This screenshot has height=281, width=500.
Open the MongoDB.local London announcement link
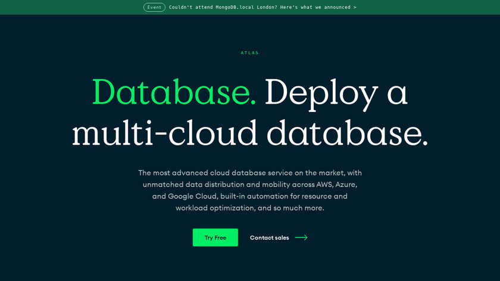pyautogui.click(x=262, y=7)
